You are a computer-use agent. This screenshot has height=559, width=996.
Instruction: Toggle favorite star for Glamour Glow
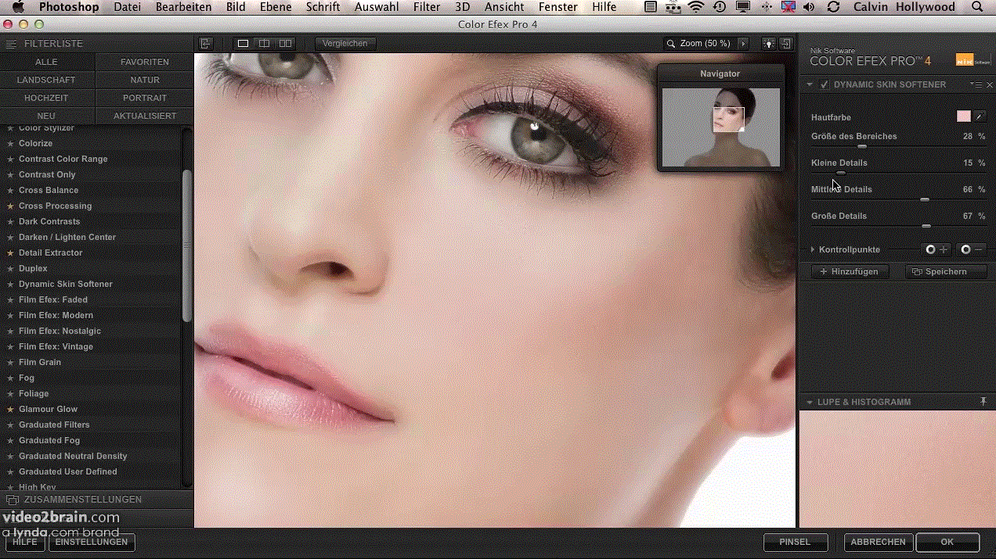coord(11,409)
